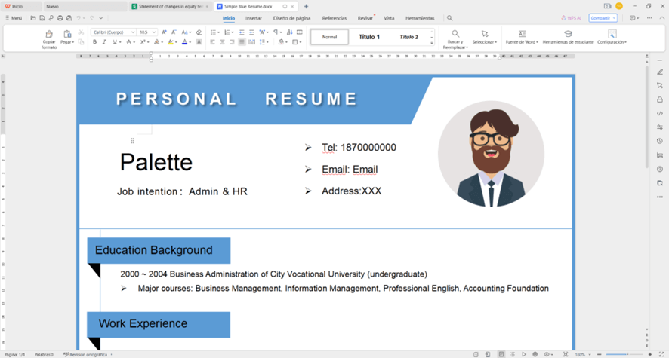Select the Título 1 style
The height and width of the screenshot is (358, 669).
pyautogui.click(x=369, y=37)
